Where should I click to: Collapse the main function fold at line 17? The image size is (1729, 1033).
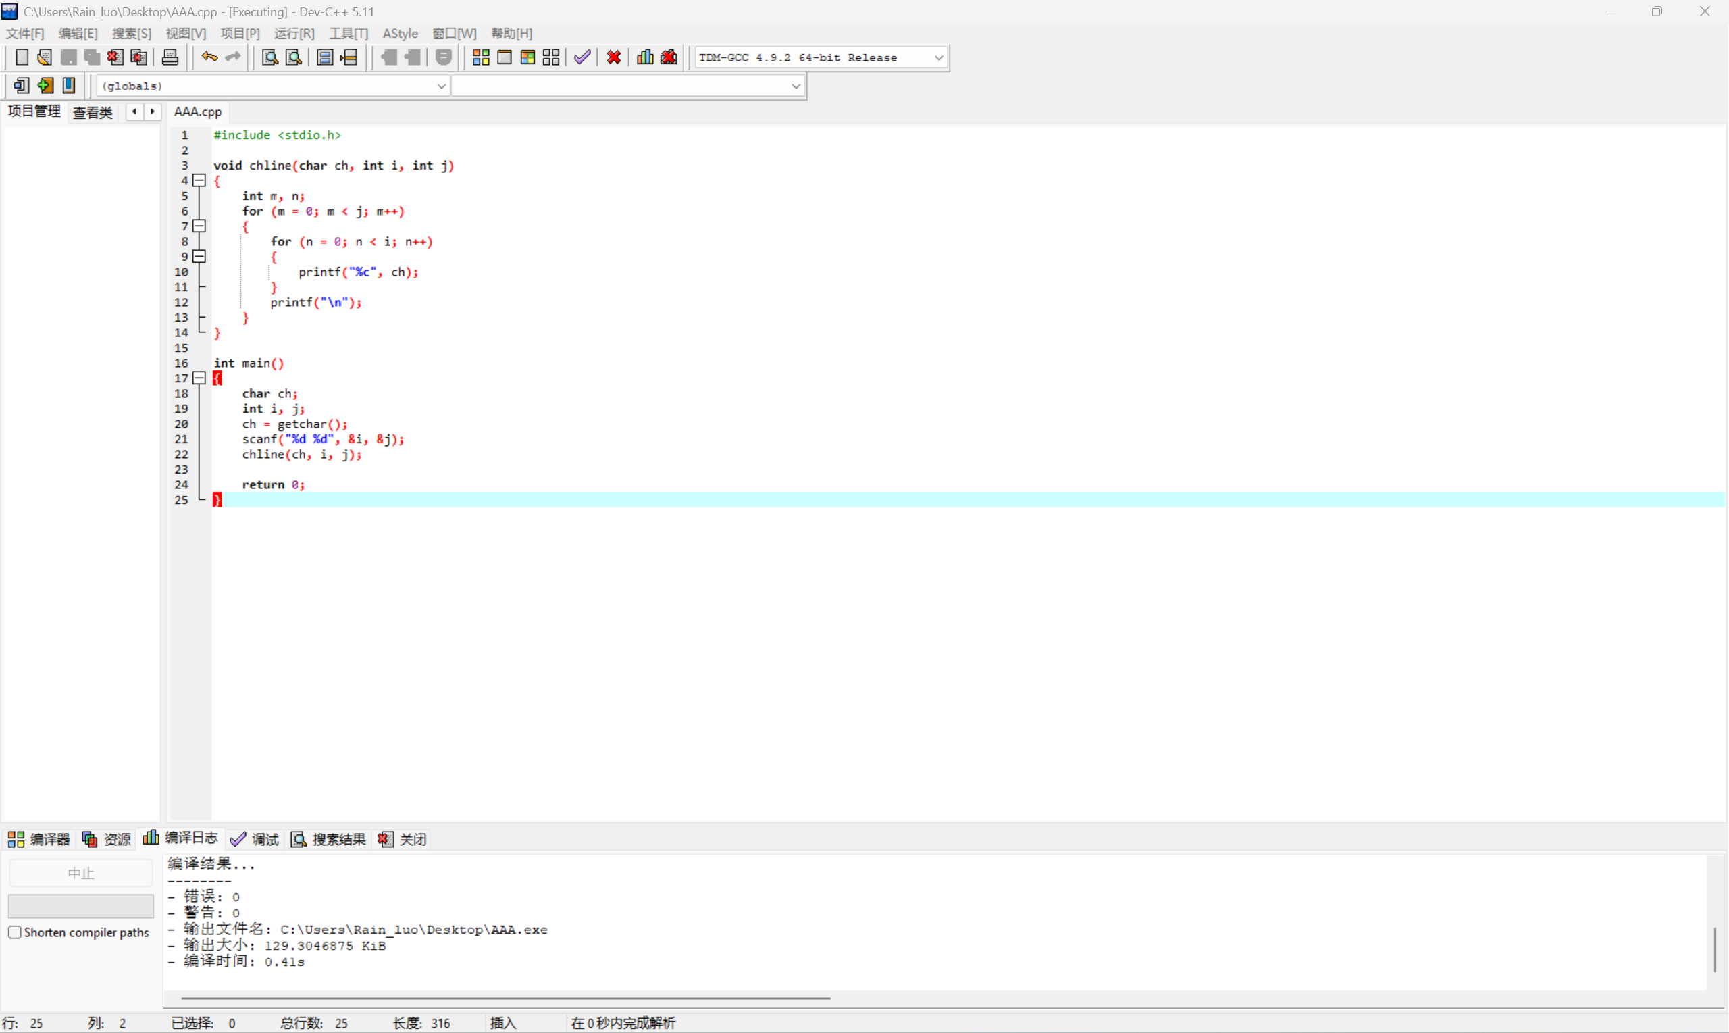click(200, 378)
